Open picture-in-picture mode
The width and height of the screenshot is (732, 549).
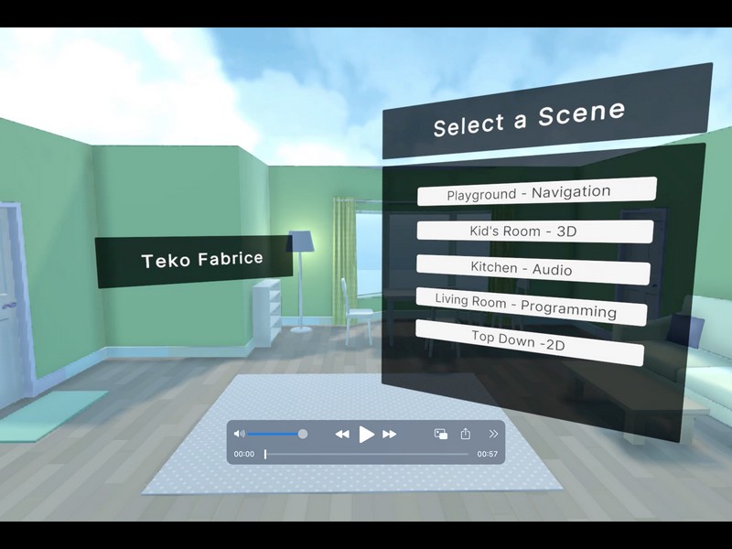[x=440, y=433]
